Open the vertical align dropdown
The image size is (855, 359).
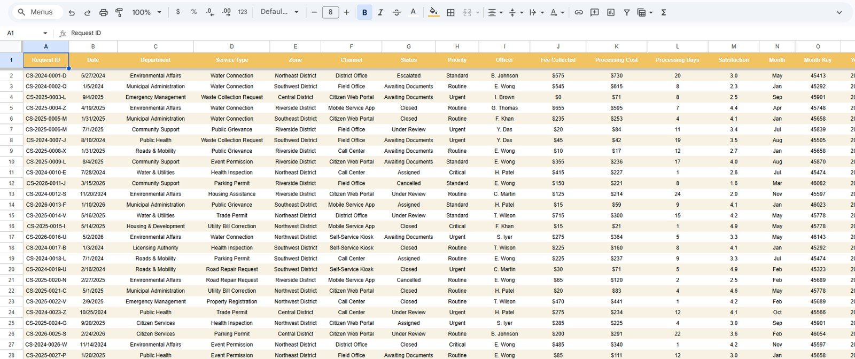[x=516, y=12]
